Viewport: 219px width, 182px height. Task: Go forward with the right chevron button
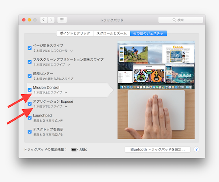point(51,20)
